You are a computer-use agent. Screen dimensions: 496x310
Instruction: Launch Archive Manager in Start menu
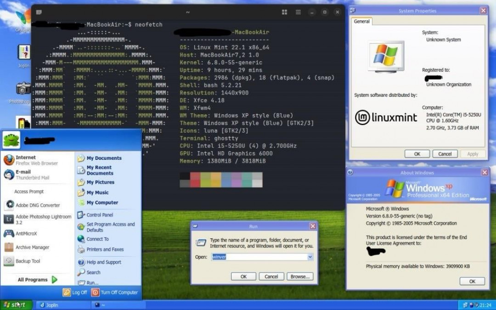pyautogui.click(x=32, y=247)
